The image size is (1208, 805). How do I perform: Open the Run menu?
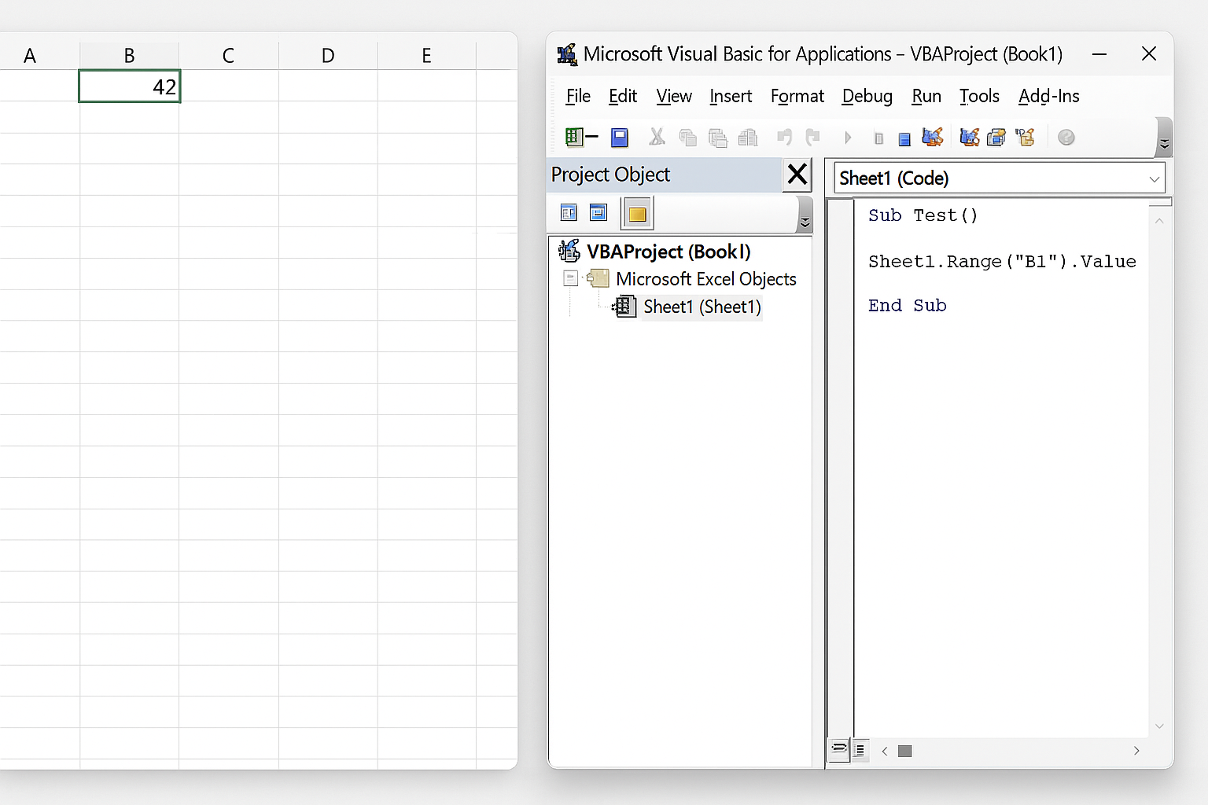pos(926,96)
